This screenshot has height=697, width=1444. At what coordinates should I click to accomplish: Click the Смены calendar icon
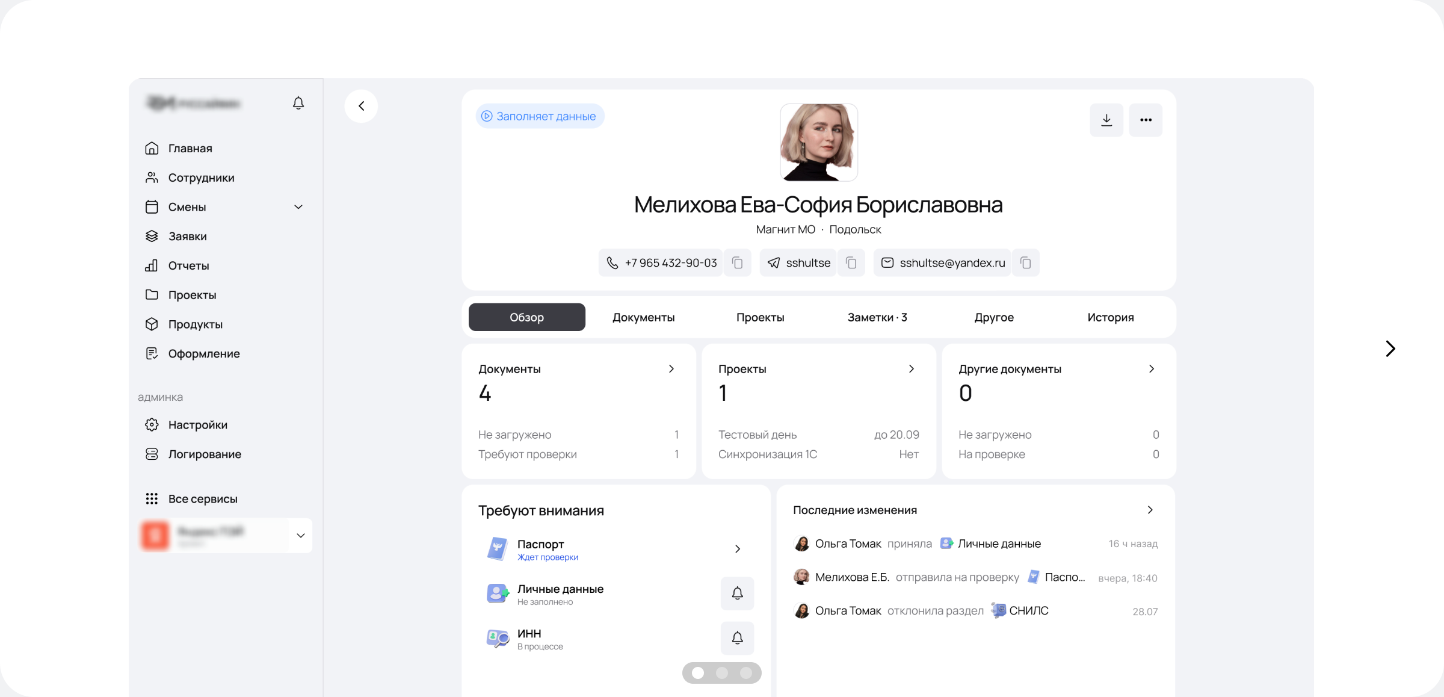coord(152,207)
